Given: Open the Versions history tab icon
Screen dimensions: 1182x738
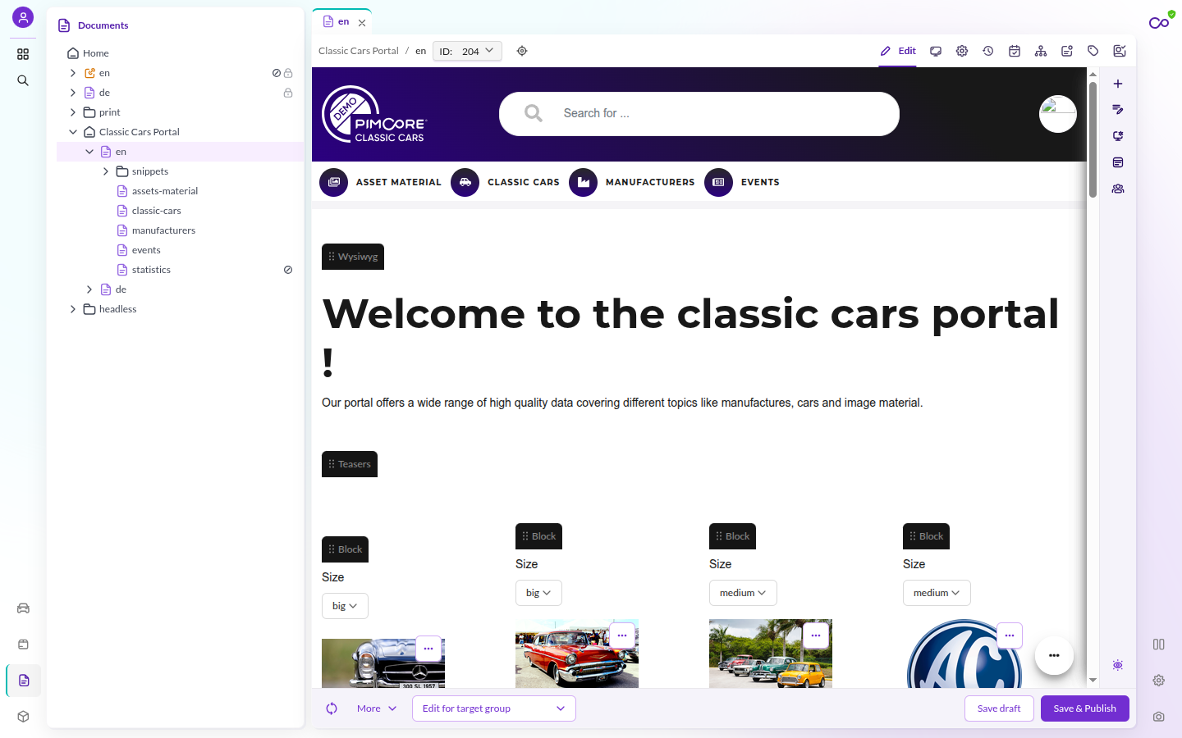Looking at the screenshot, I should pyautogui.click(x=988, y=51).
